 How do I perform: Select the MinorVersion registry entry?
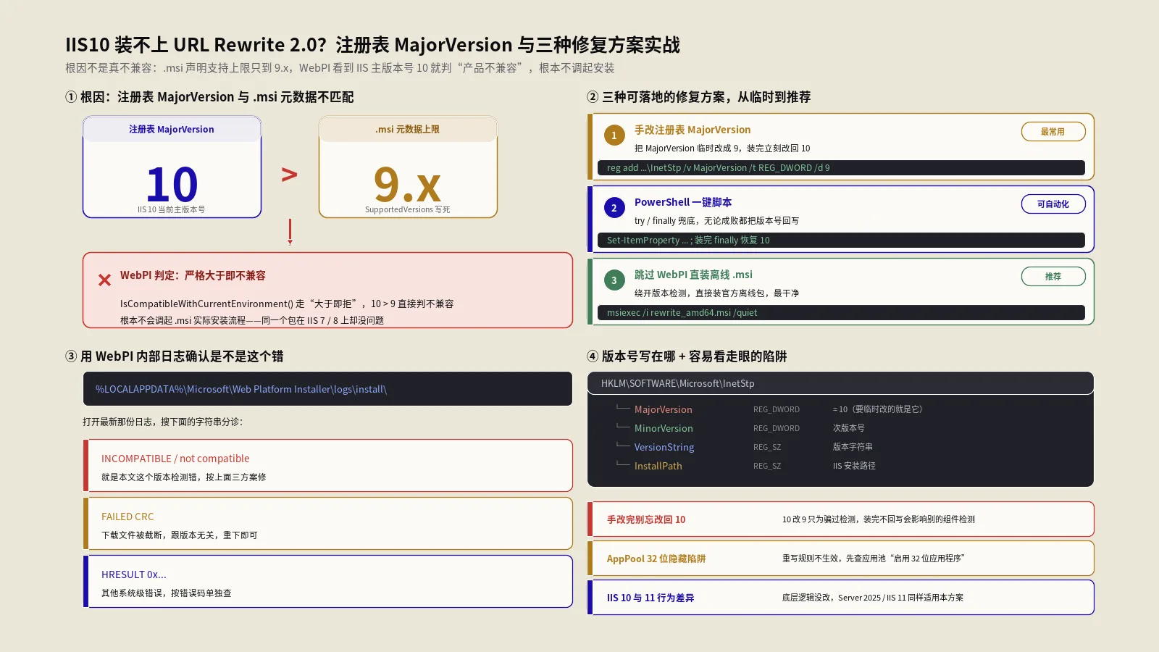[664, 428]
